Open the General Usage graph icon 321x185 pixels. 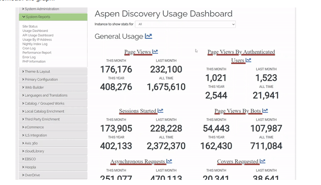148,36
